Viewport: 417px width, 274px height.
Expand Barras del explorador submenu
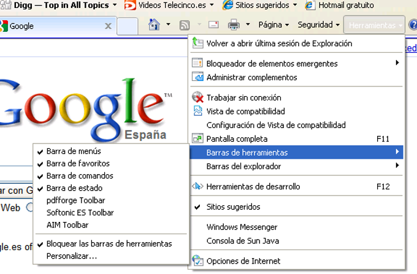coord(297,166)
